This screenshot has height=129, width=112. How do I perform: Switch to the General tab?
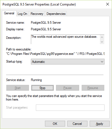(x=9, y=13)
